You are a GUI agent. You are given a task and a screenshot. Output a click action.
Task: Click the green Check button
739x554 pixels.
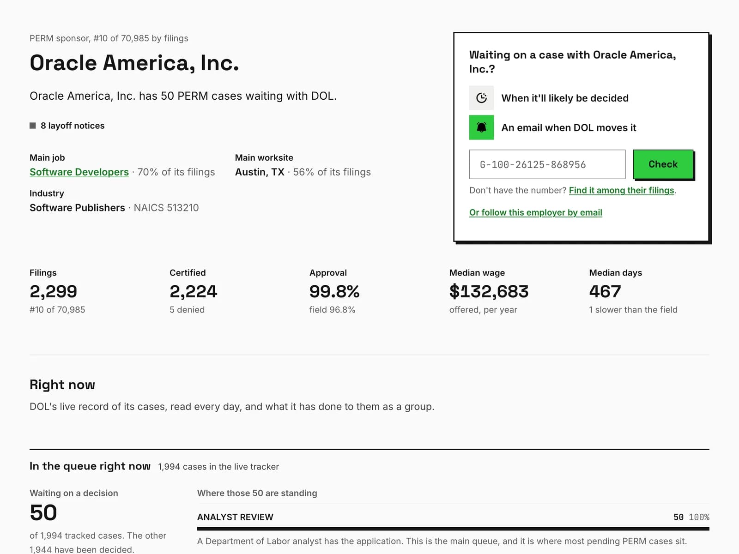[x=663, y=164]
